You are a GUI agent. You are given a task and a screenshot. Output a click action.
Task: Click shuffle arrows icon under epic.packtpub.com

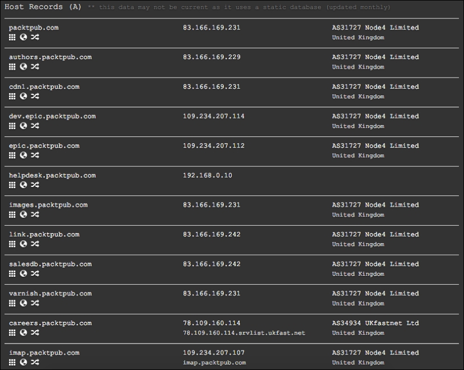click(x=35, y=155)
